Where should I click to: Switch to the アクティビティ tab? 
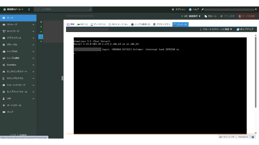pyautogui.click(x=162, y=24)
